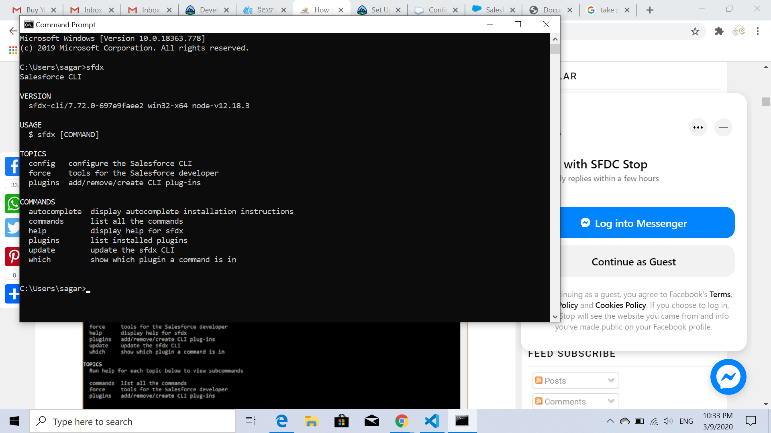This screenshot has height=433, width=771.
Task: Click the blue plus share icon
Action: pos(12,294)
